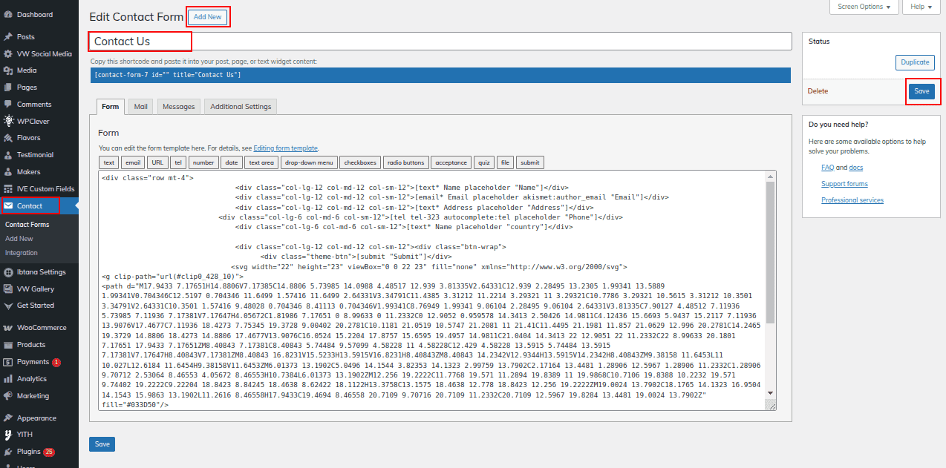Screen dimensions: 946x468
Task: Click the Analytics bar chart icon
Action: click(x=8, y=379)
